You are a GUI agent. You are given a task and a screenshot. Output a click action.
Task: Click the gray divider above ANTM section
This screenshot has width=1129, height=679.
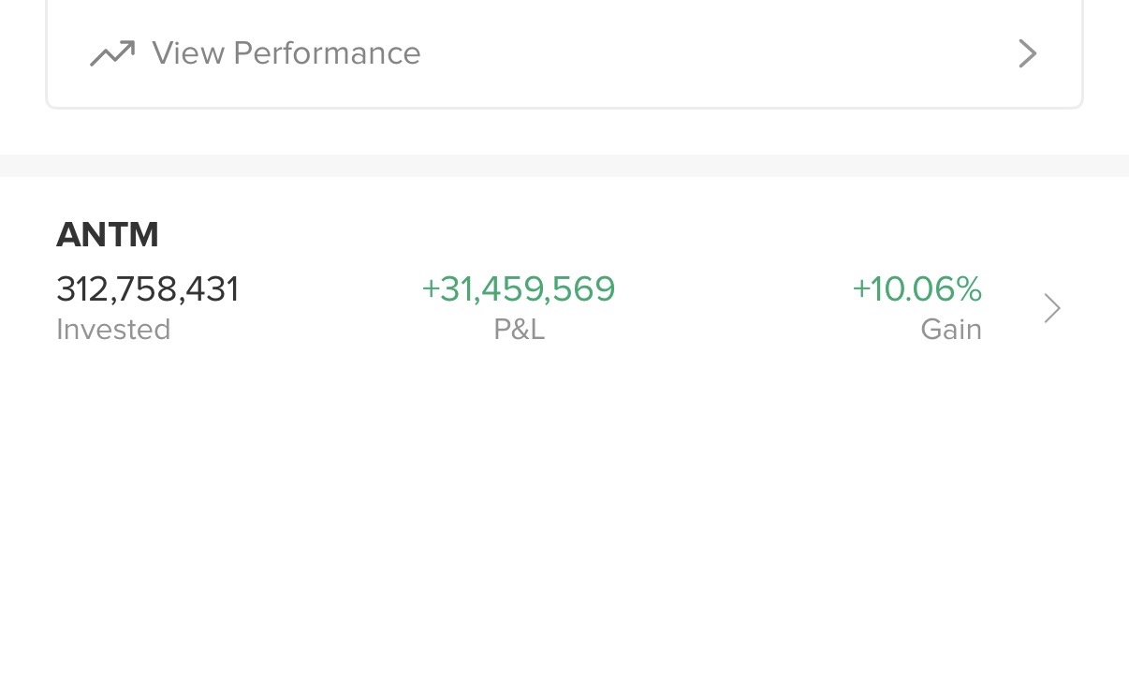564,166
